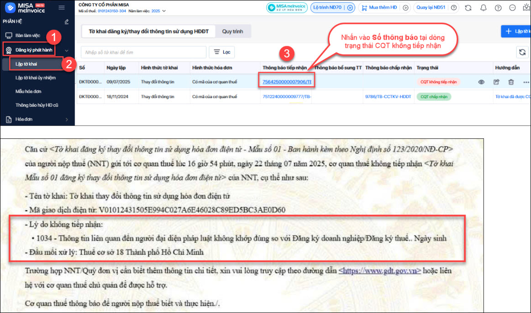Viewport: 531px width, 313px height.
Task: Expand the Năm làm việc 2025 dropdown
Action: pyautogui.click(x=164, y=11)
